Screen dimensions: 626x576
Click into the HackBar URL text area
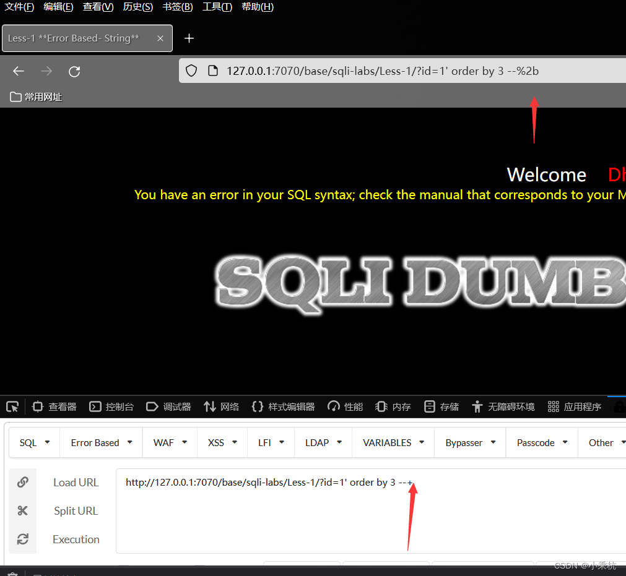(x=371, y=511)
